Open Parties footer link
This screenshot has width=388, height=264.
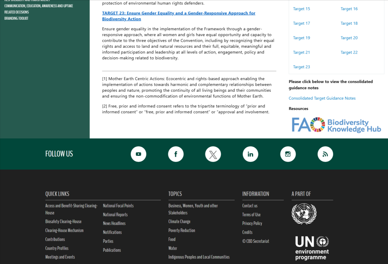108,241
